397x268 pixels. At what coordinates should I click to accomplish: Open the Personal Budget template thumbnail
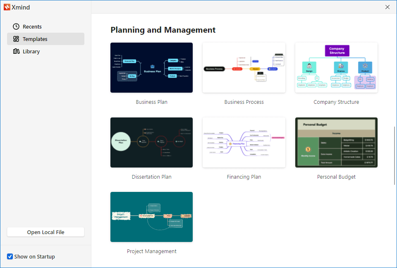pyautogui.click(x=336, y=142)
